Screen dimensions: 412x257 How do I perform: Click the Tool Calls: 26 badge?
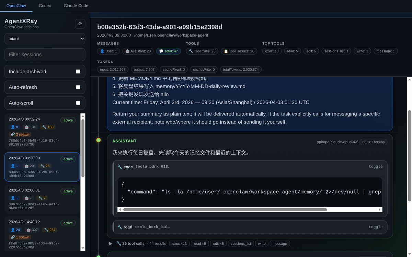pyautogui.click(x=202, y=51)
